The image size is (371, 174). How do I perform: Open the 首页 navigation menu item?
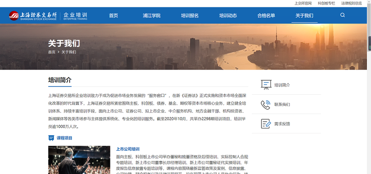point(113,16)
